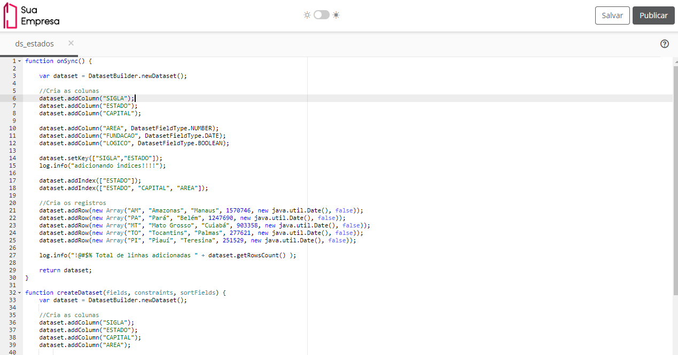Image resolution: width=678 pixels, height=355 pixels.
Task: Click the "Sua Empresa" brand text
Action: tap(40, 16)
